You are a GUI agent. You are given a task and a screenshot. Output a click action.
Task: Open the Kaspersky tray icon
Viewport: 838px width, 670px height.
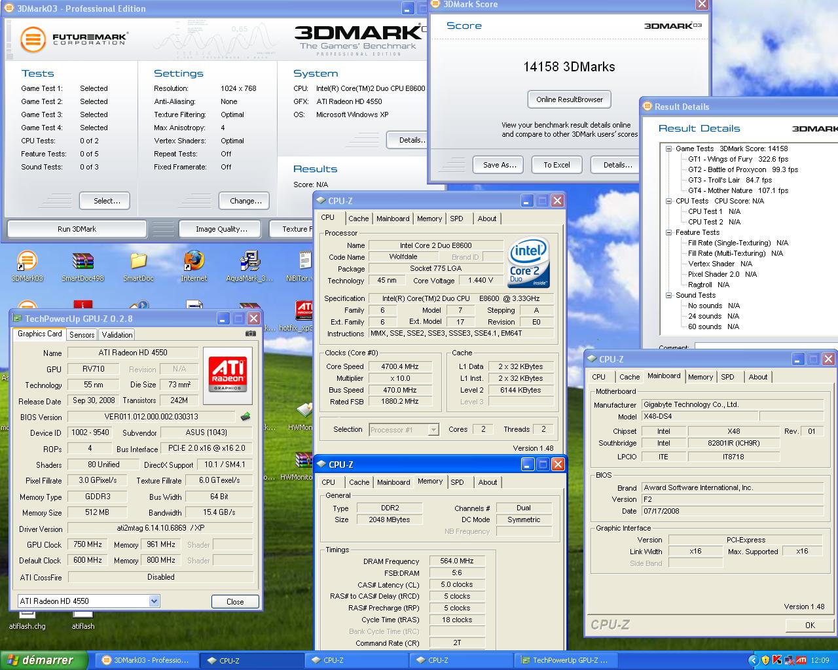(x=777, y=660)
